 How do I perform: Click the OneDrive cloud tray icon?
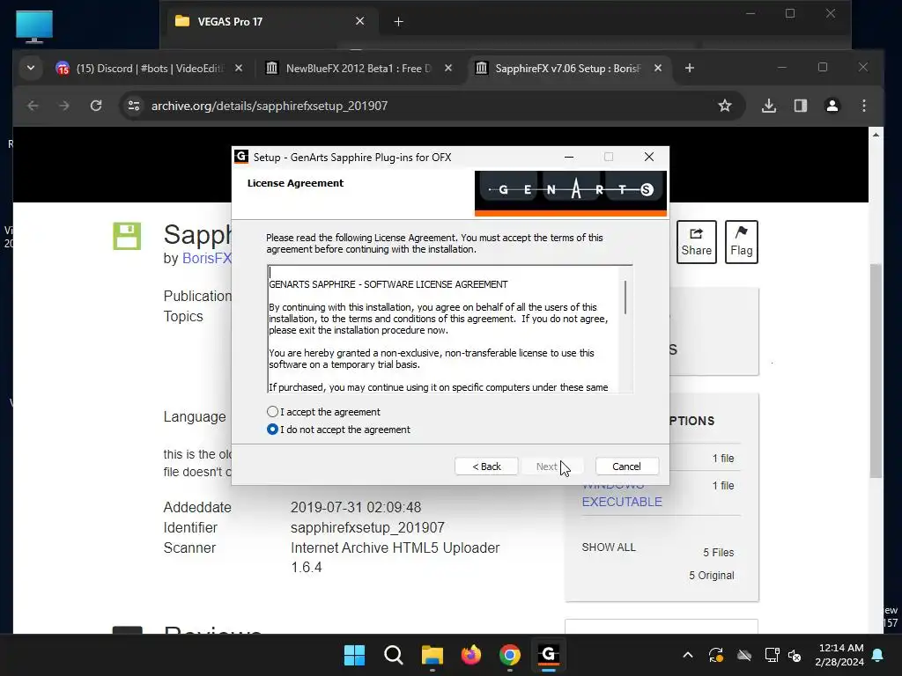click(743, 655)
